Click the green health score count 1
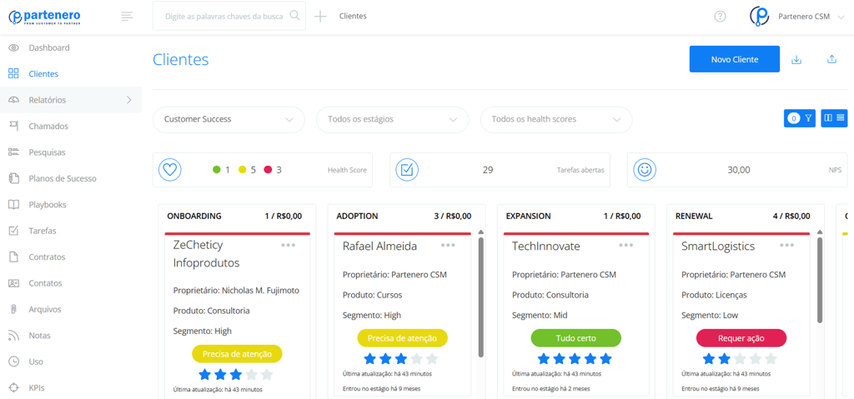 tap(228, 170)
